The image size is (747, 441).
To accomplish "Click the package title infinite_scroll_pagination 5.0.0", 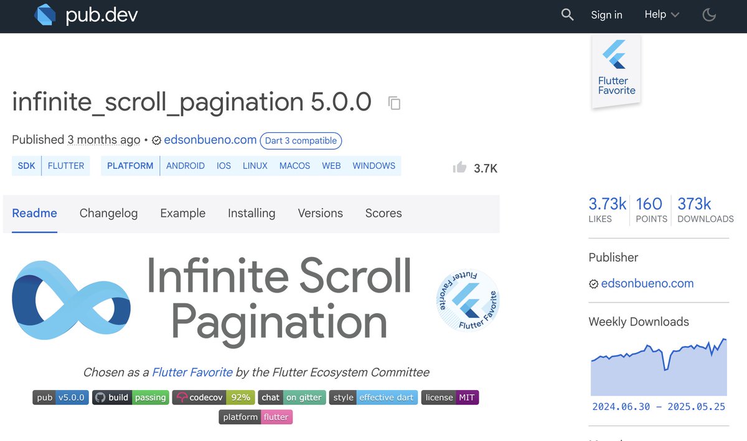I will click(x=192, y=102).
